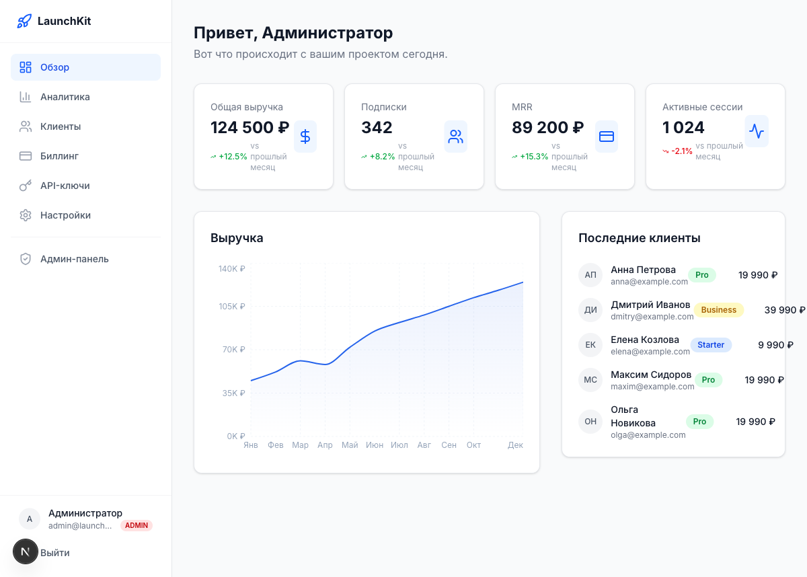Click the LaunchKit rocket logo icon
Image resolution: width=807 pixels, height=577 pixels.
tap(24, 21)
